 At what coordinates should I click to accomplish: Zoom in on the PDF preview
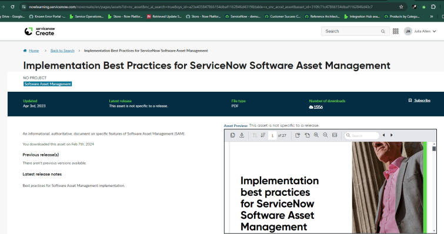[316, 135]
